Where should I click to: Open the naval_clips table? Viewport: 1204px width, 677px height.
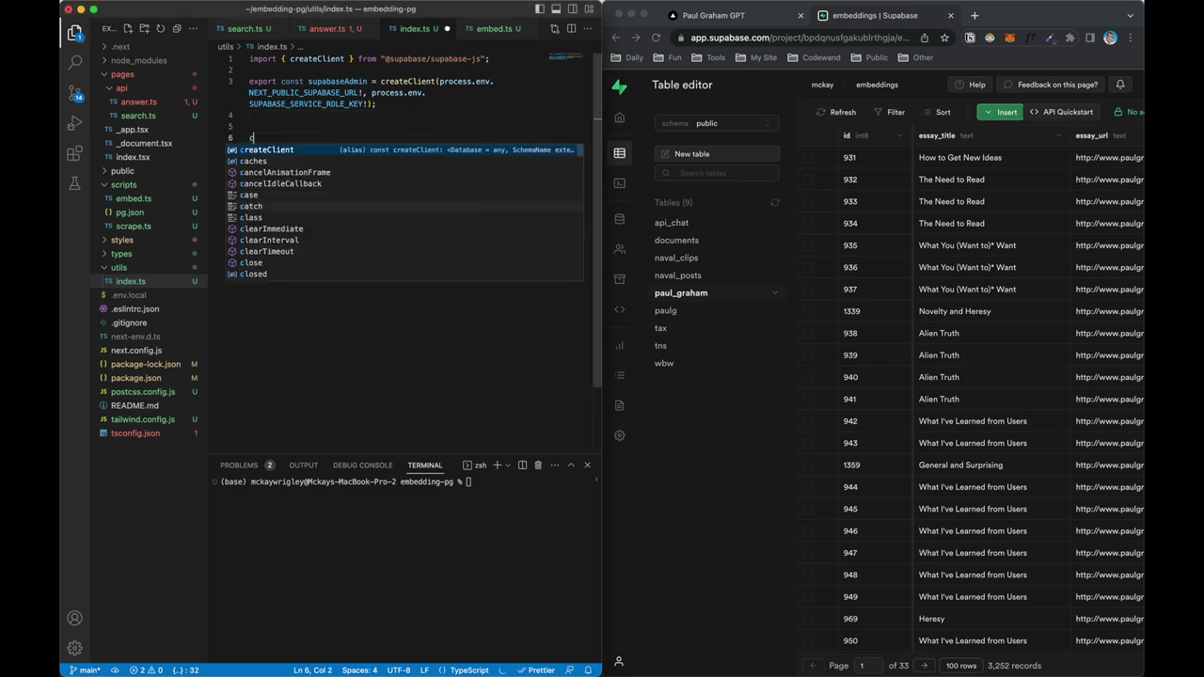point(676,258)
